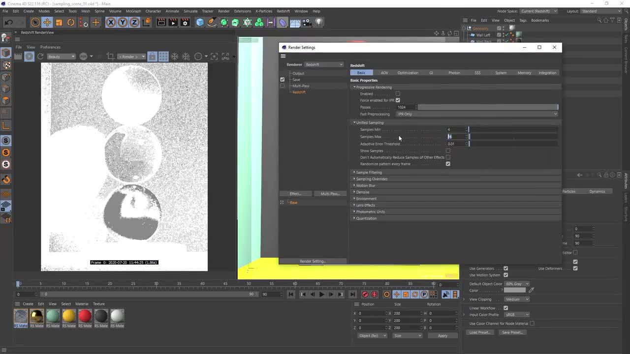The image size is (630, 354).
Task: Open the Redshift menu in menu bar
Action: (283, 11)
